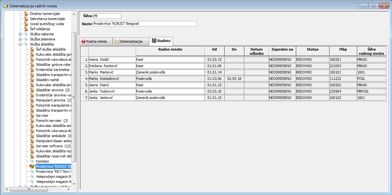Click the Manipulant klaser ambalaže icon
Screen dimensions: 392x195
[x=32, y=141]
